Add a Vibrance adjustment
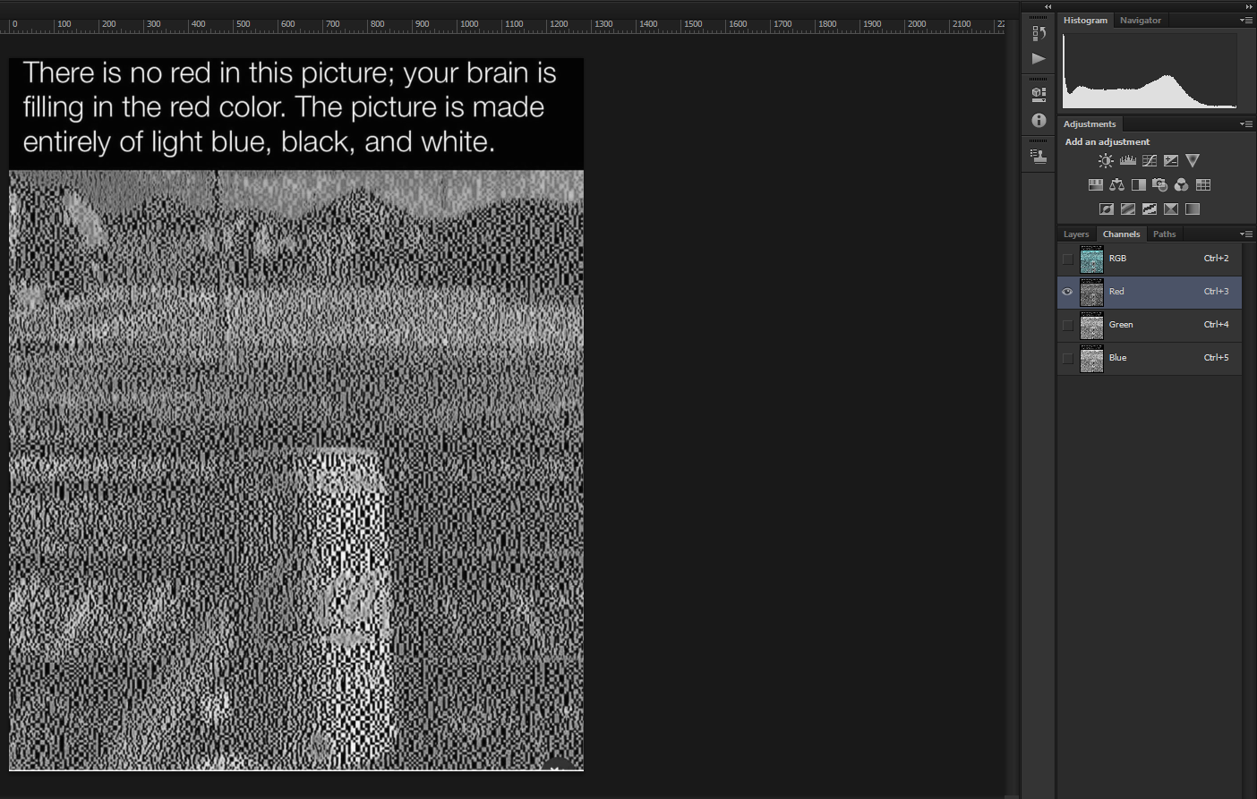 point(1192,161)
